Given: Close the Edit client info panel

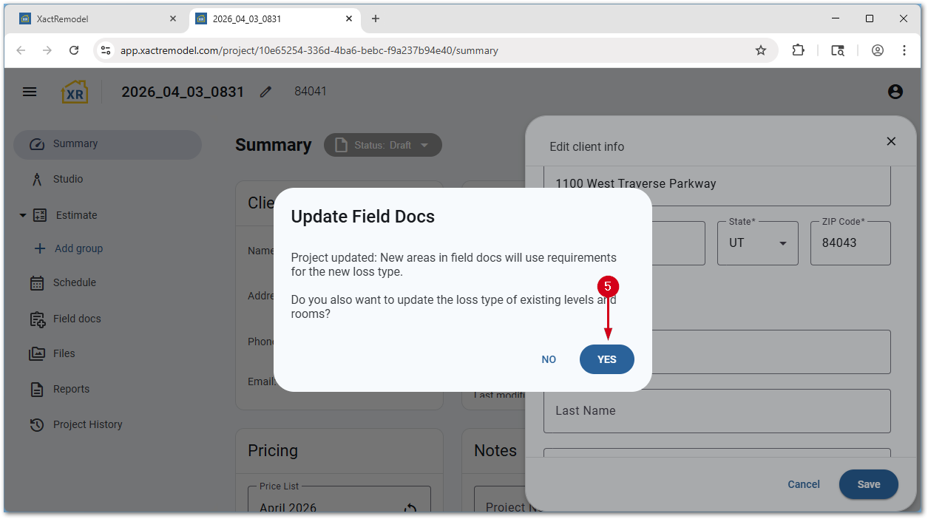Looking at the screenshot, I should click(891, 141).
